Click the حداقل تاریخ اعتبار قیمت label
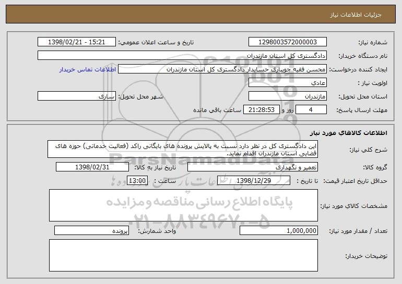 (356, 181)
